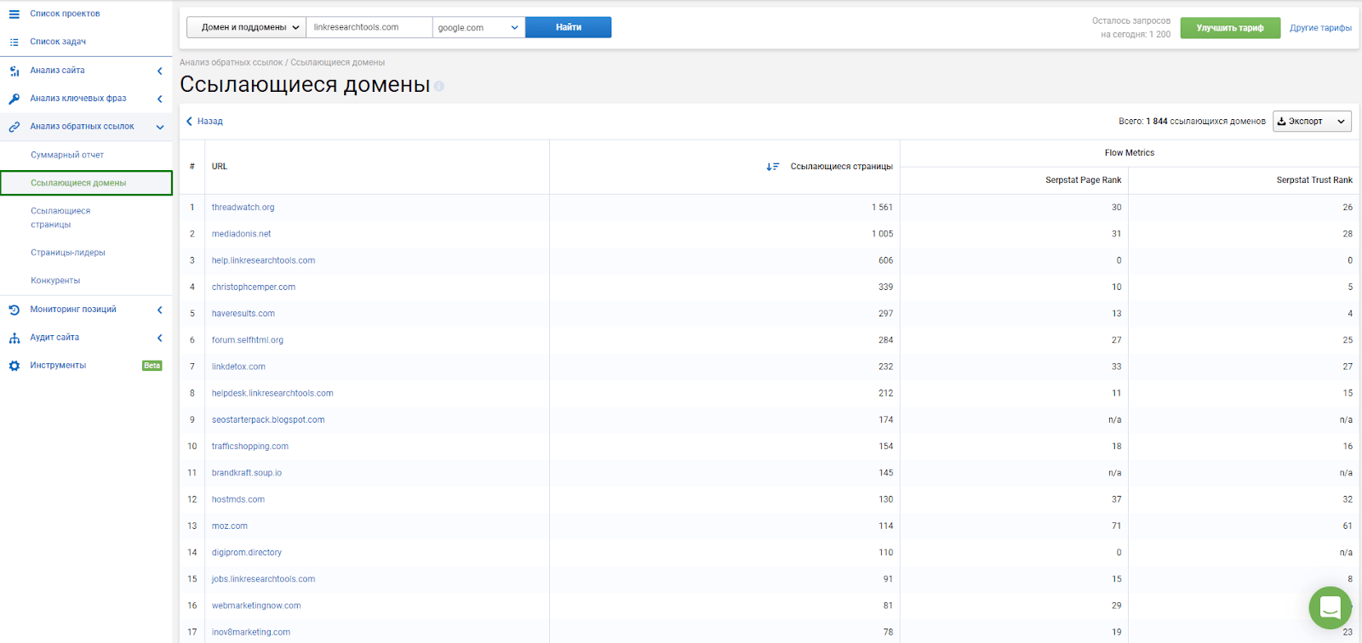Expand the Анализ ключевых фраз section

point(159,99)
